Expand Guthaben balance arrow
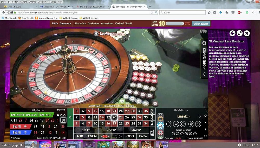 click(165, 138)
